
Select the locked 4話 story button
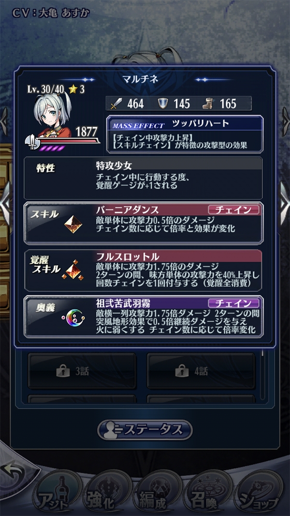[x=201, y=371]
